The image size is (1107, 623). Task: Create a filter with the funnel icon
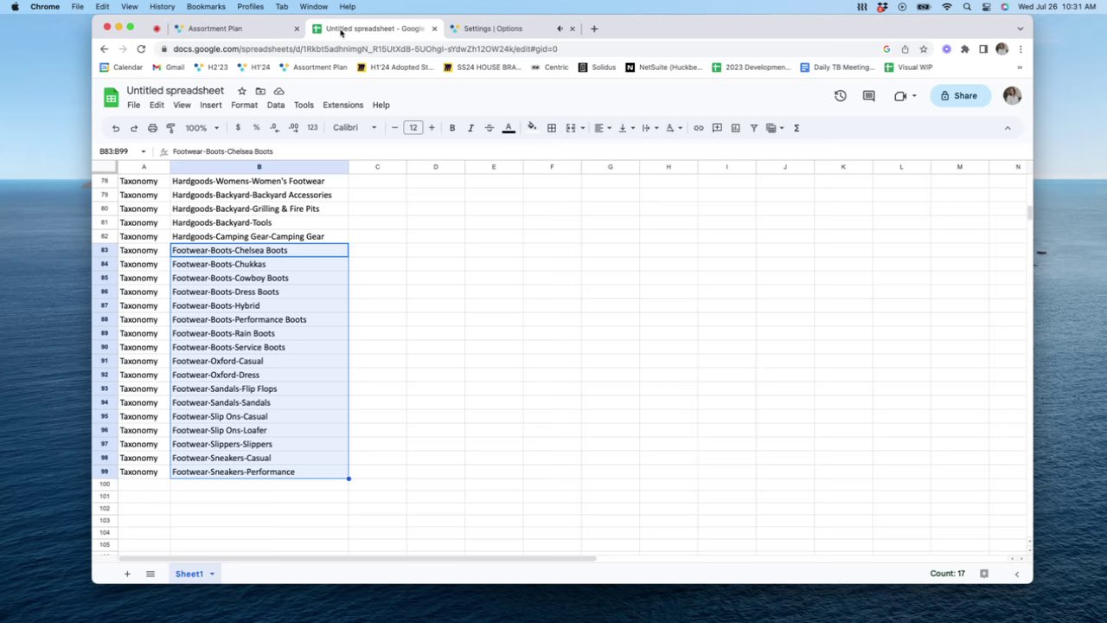click(753, 128)
